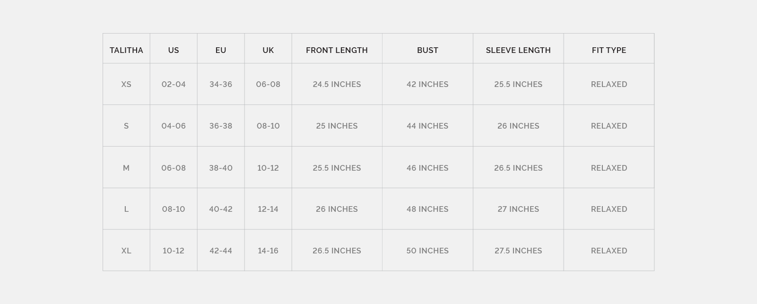Select the 36-38 EU size cell
Image resolution: width=757 pixels, height=304 pixels.
[x=221, y=126]
